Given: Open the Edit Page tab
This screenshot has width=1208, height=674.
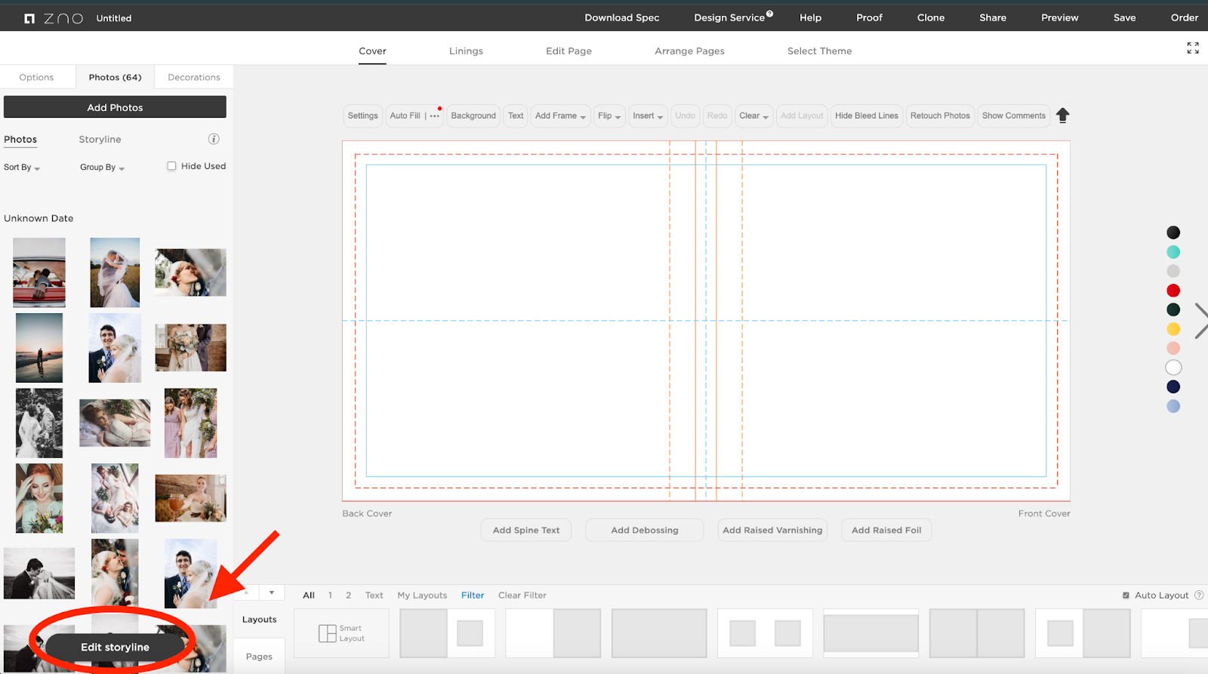Looking at the screenshot, I should point(569,51).
